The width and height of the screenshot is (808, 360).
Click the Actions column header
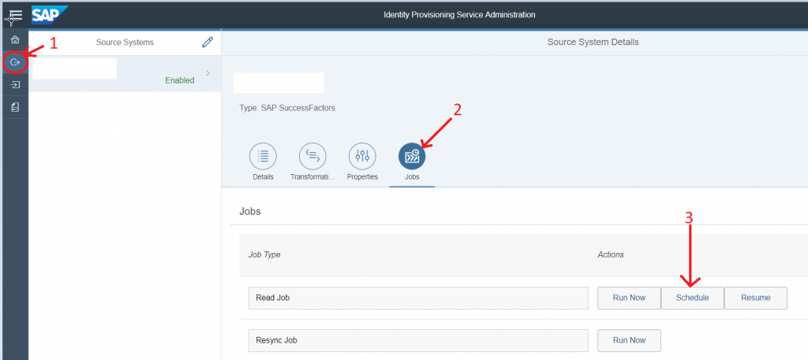click(611, 254)
